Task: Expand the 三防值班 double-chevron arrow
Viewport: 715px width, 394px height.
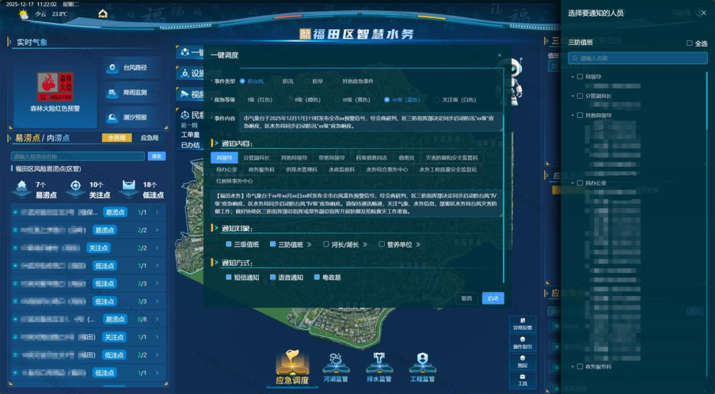Action: [x=308, y=244]
